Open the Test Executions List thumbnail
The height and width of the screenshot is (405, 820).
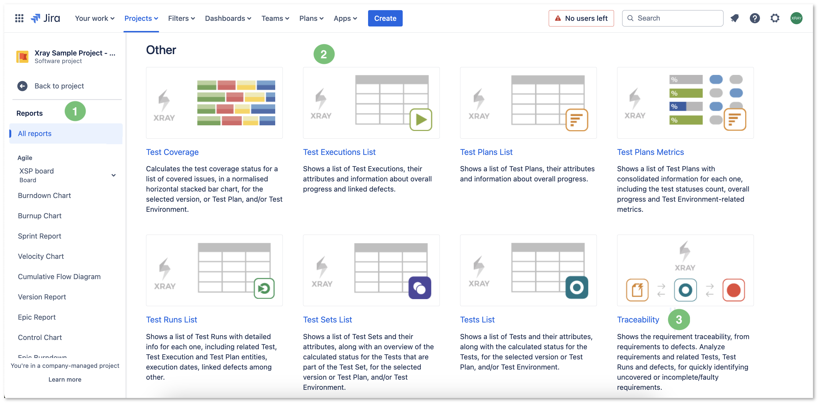(371, 103)
